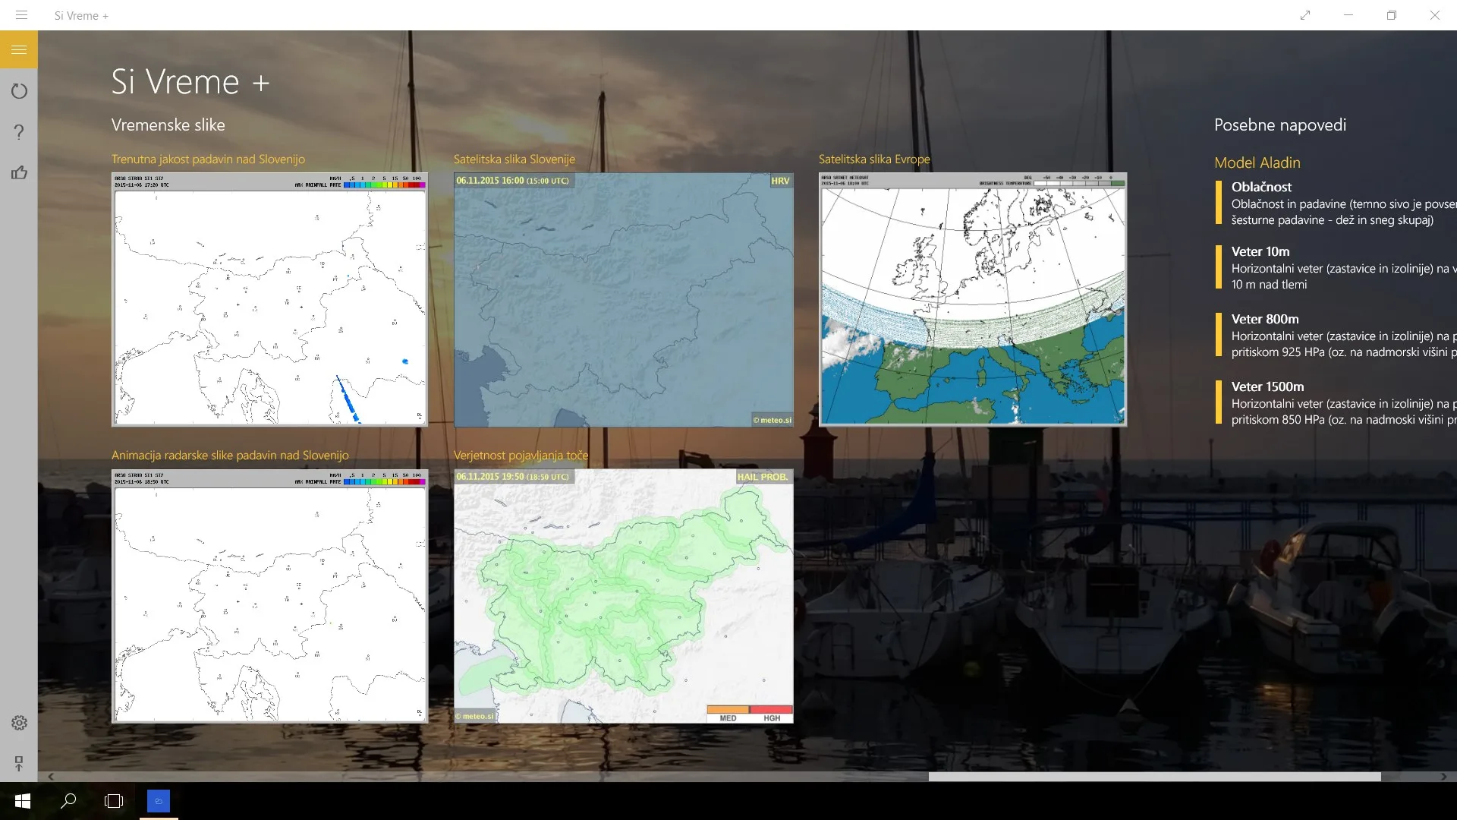Open Satelitska slika Slovenije image

pos(624,299)
